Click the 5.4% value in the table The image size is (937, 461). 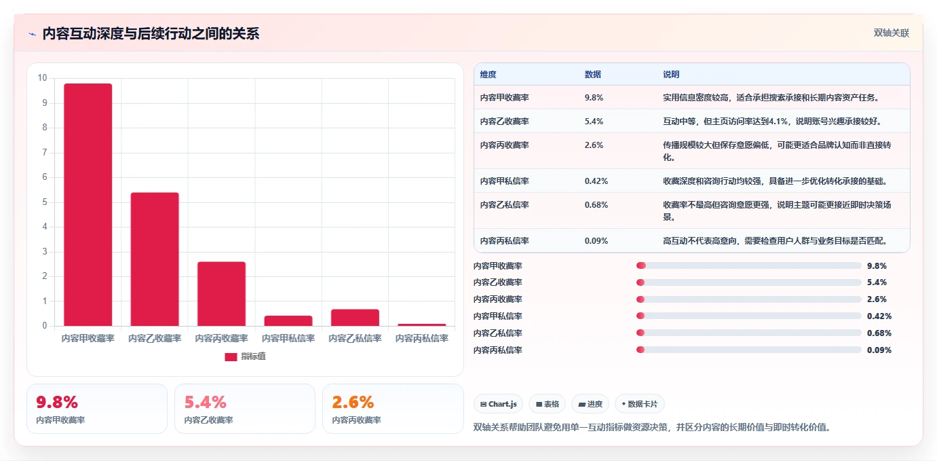point(594,122)
